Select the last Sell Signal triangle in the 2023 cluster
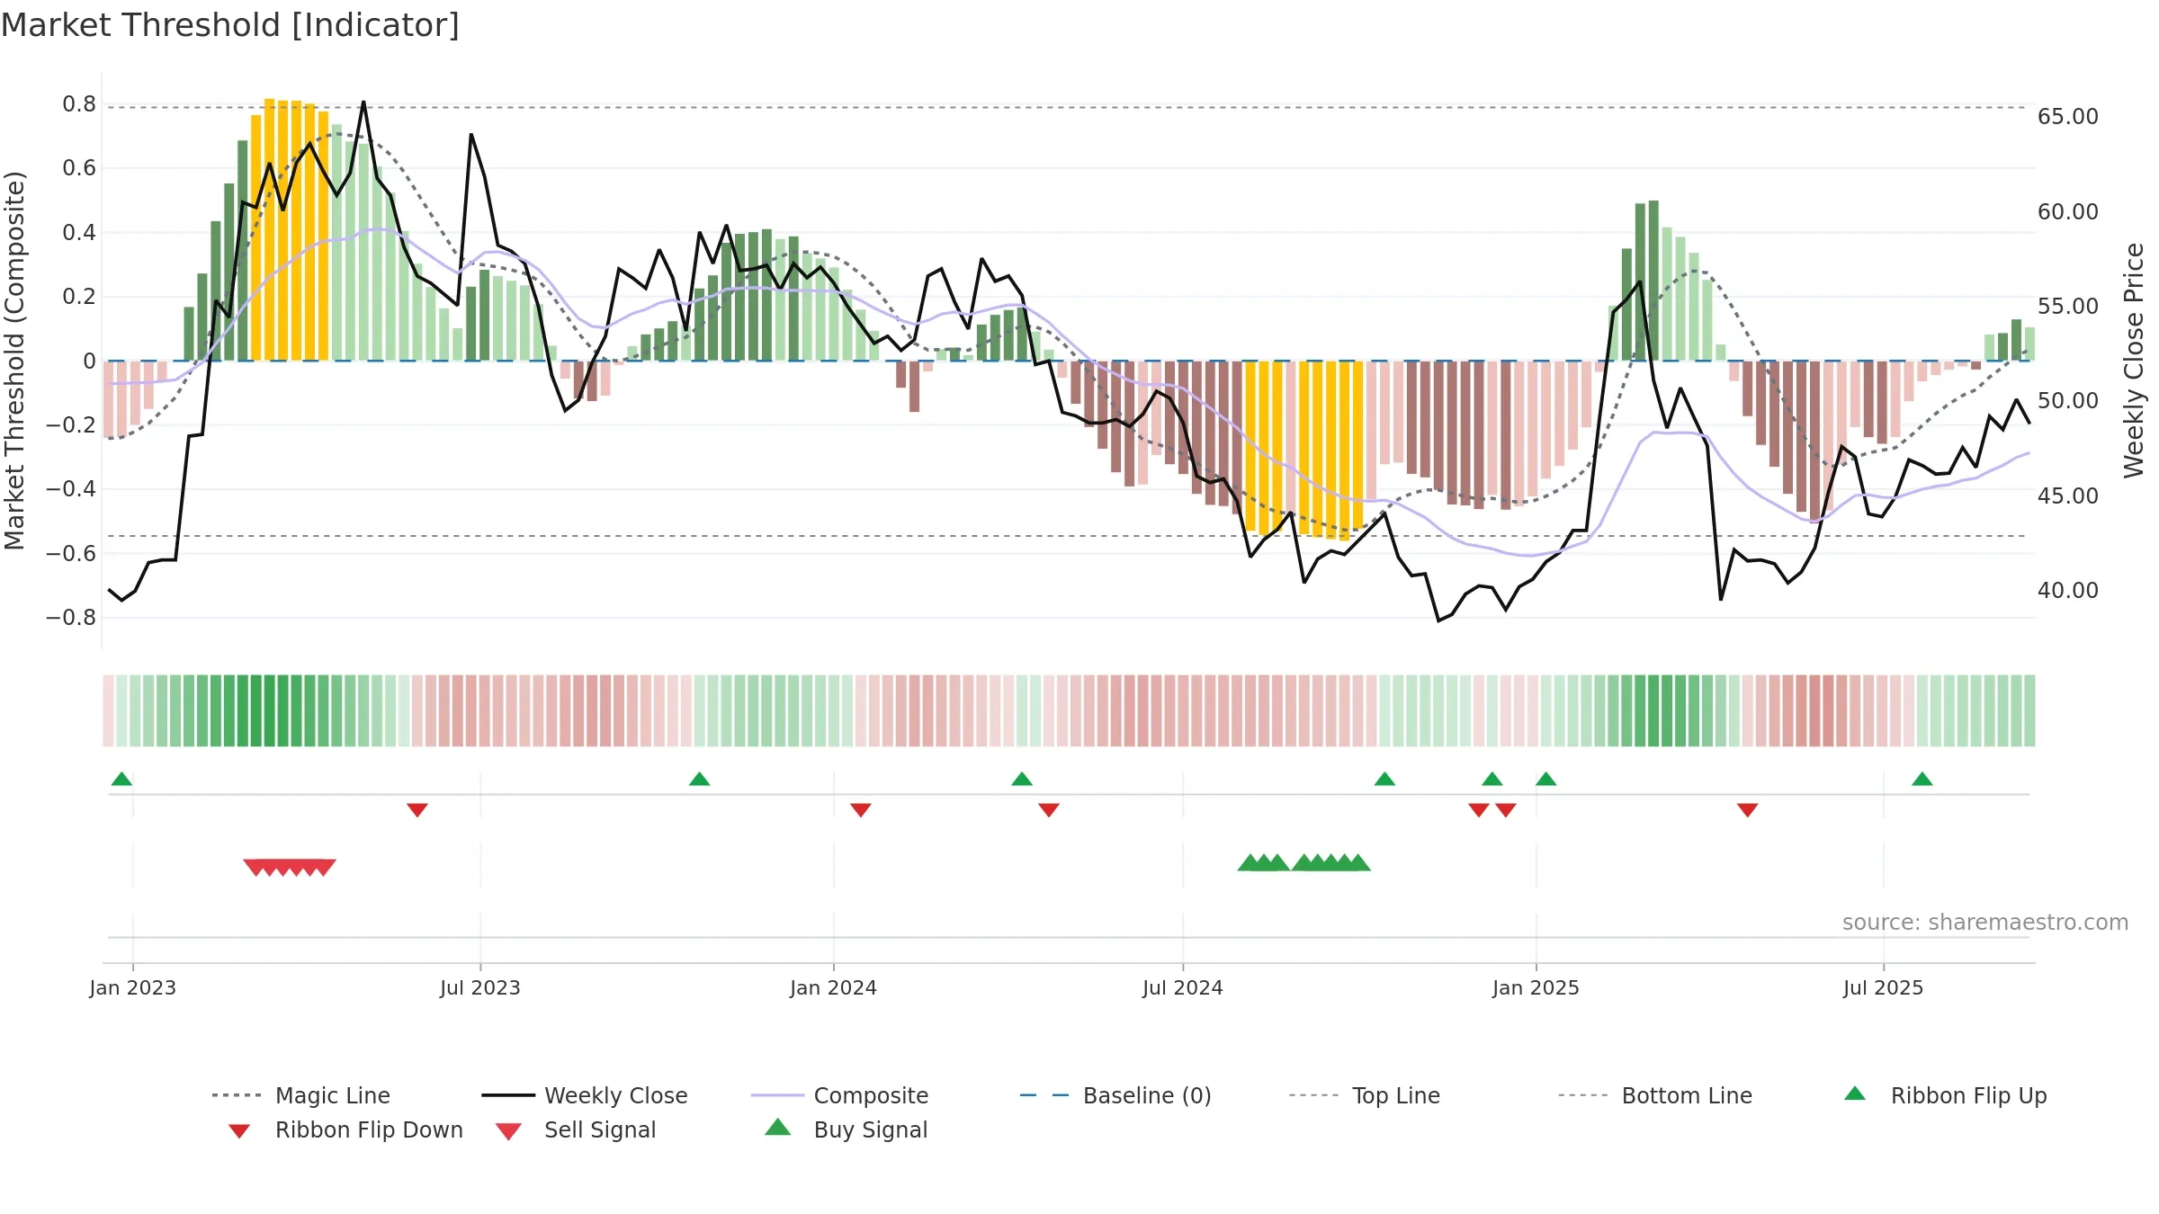Screen dimensions: 2159x1214 [x=324, y=867]
